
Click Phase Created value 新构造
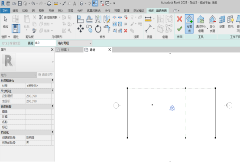[x=39, y=137]
